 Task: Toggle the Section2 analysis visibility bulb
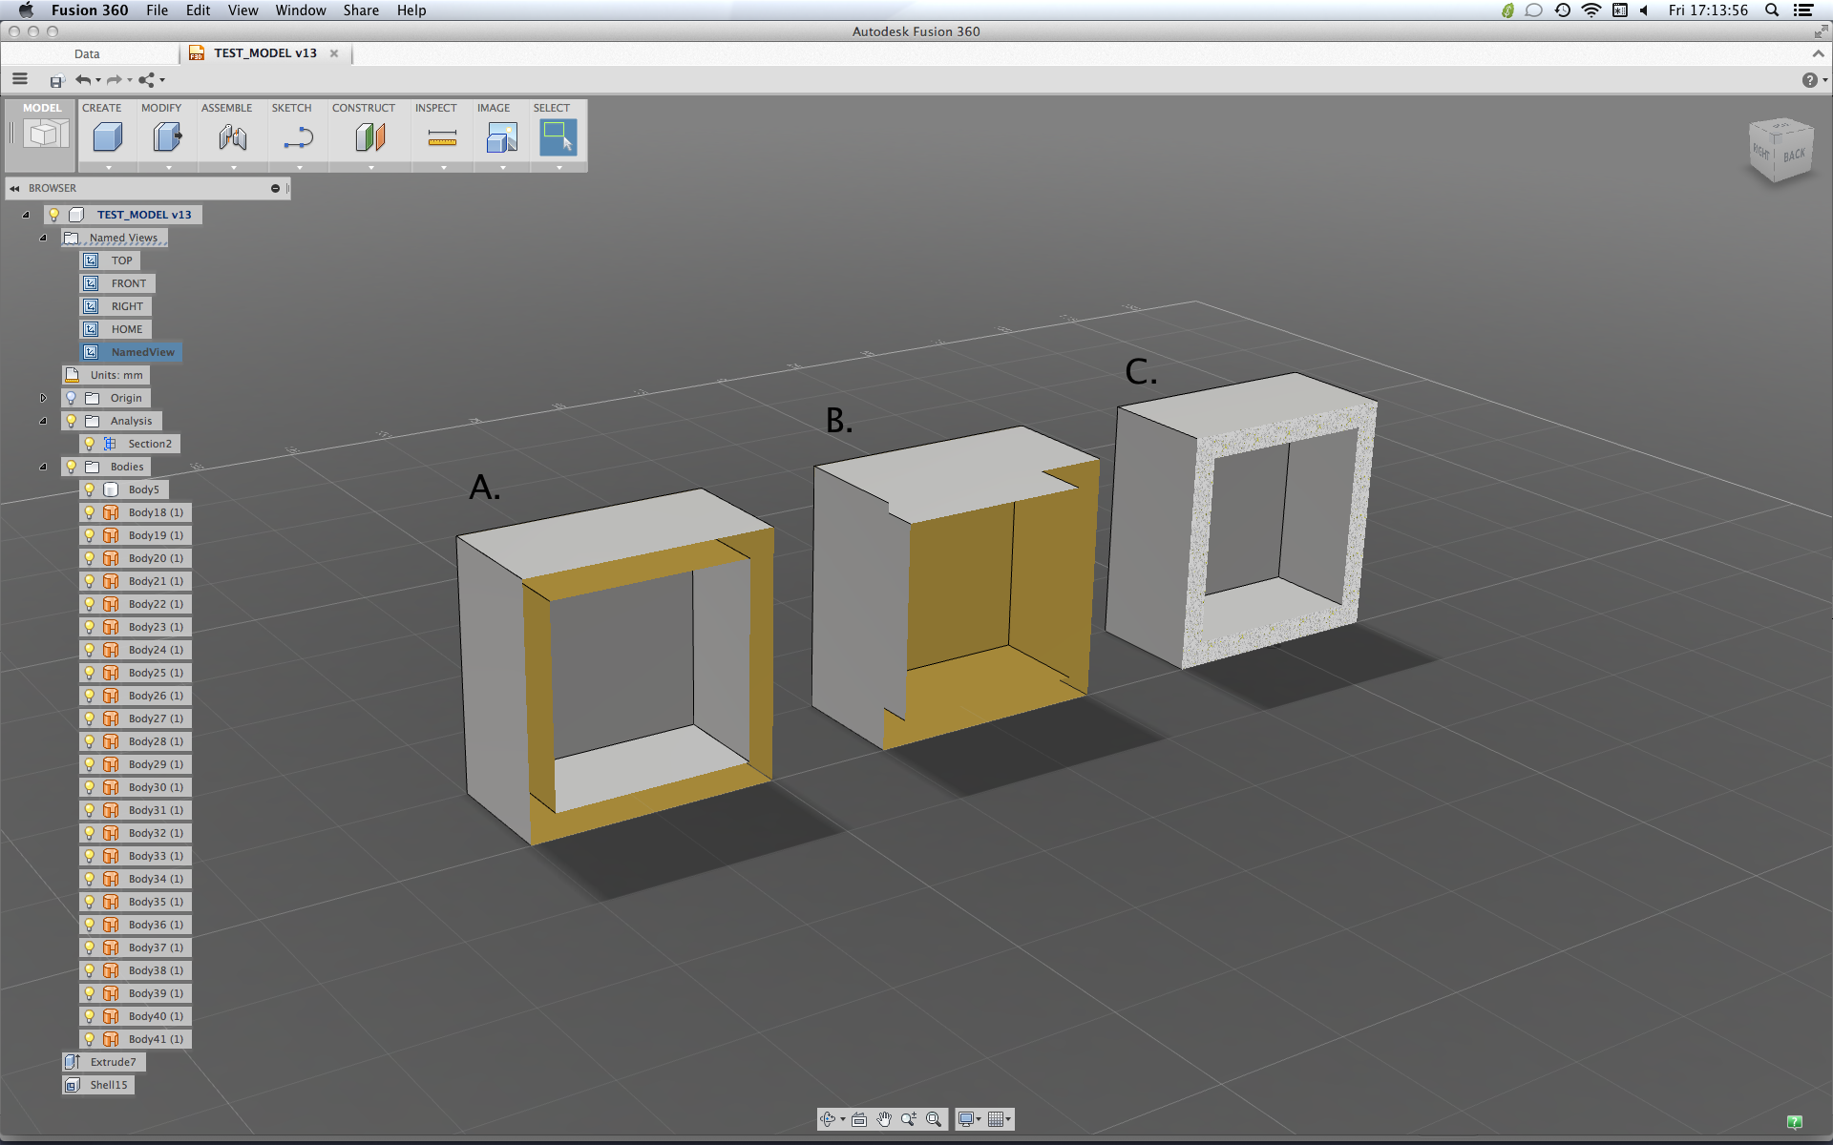pyautogui.click(x=90, y=444)
